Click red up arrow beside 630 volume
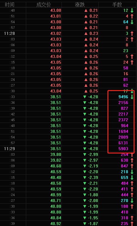The image size is (137, 226). pos(132,160)
